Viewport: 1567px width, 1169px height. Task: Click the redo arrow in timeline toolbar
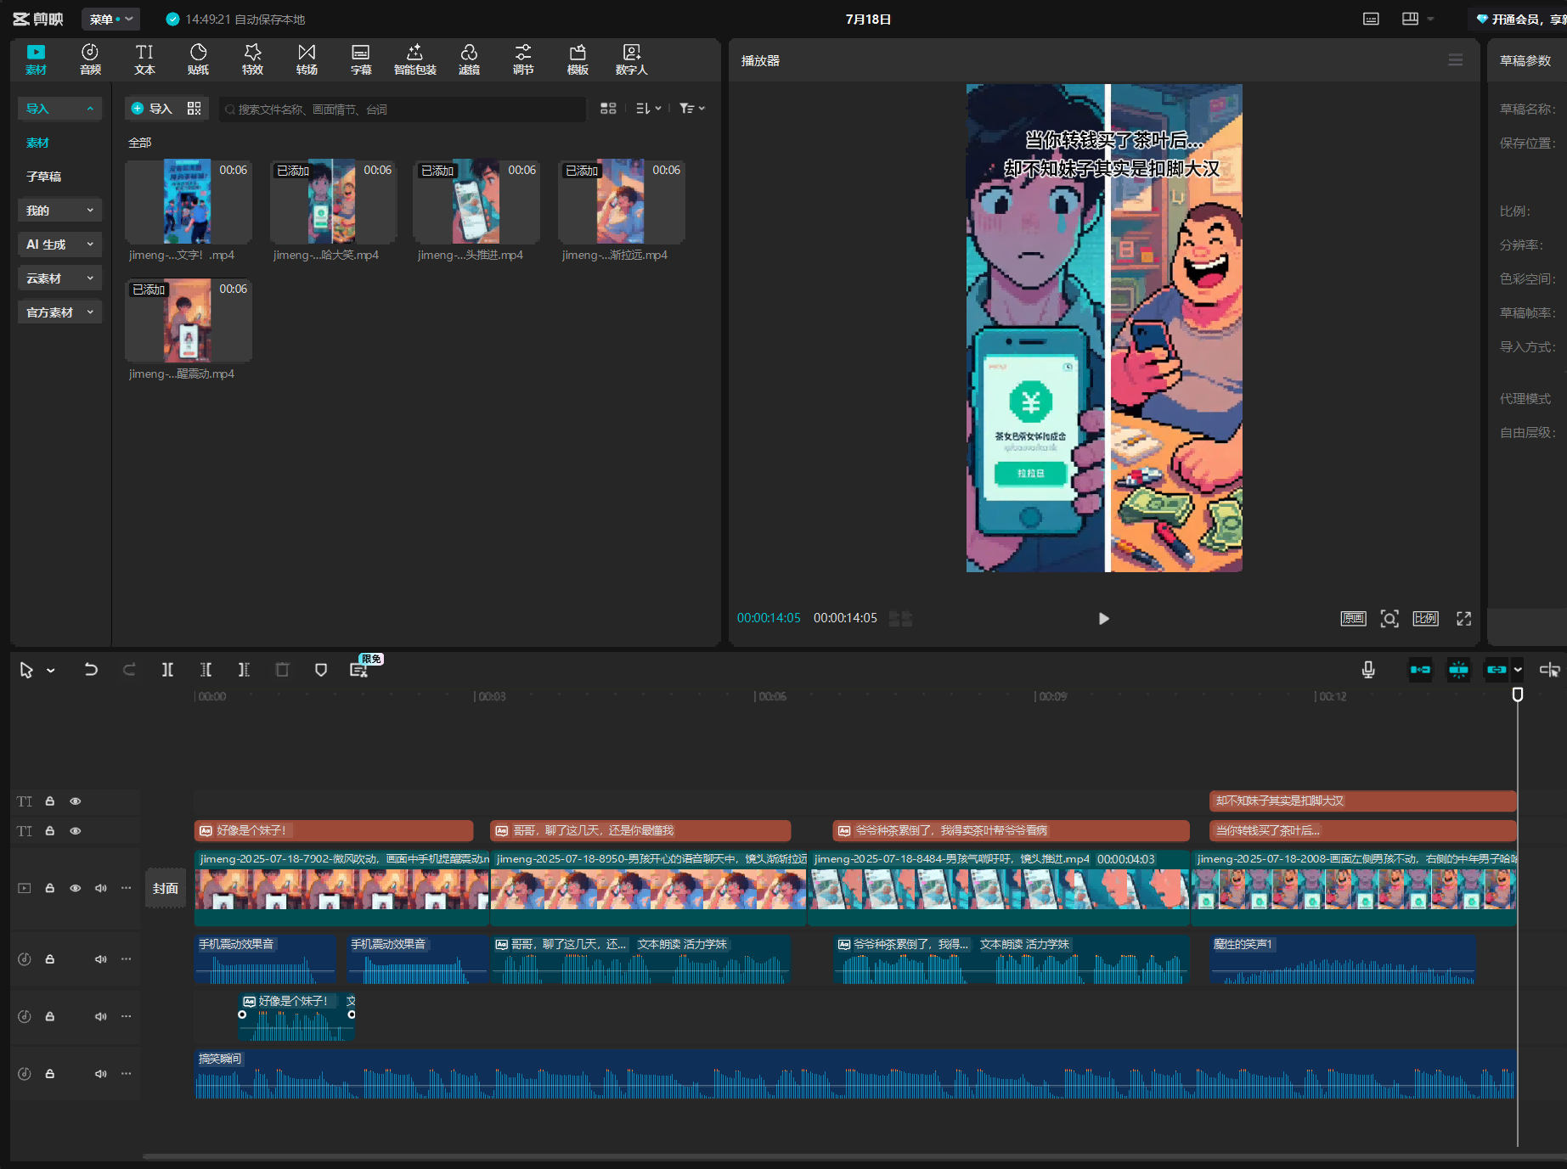129,670
